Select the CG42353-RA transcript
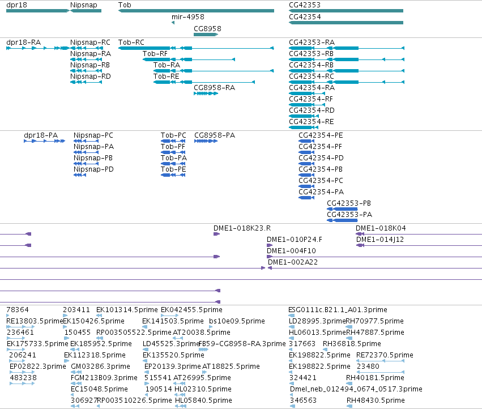 click(347, 48)
